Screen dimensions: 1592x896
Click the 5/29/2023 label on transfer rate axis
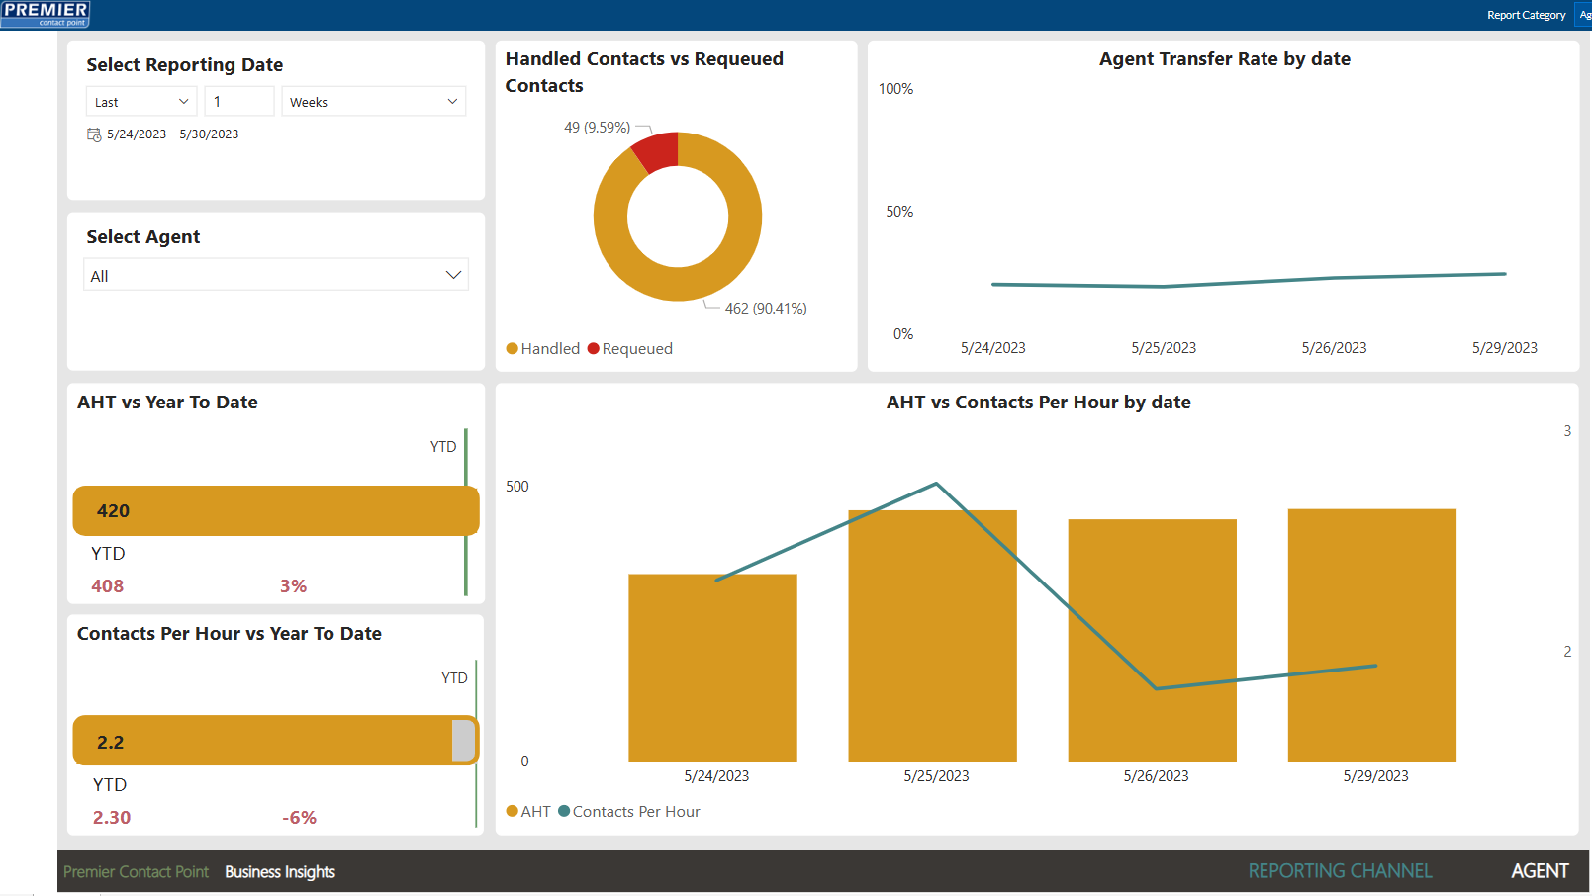coord(1504,348)
